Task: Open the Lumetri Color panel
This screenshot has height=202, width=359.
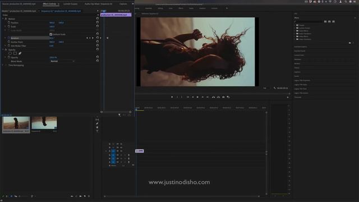Action: pos(299,55)
